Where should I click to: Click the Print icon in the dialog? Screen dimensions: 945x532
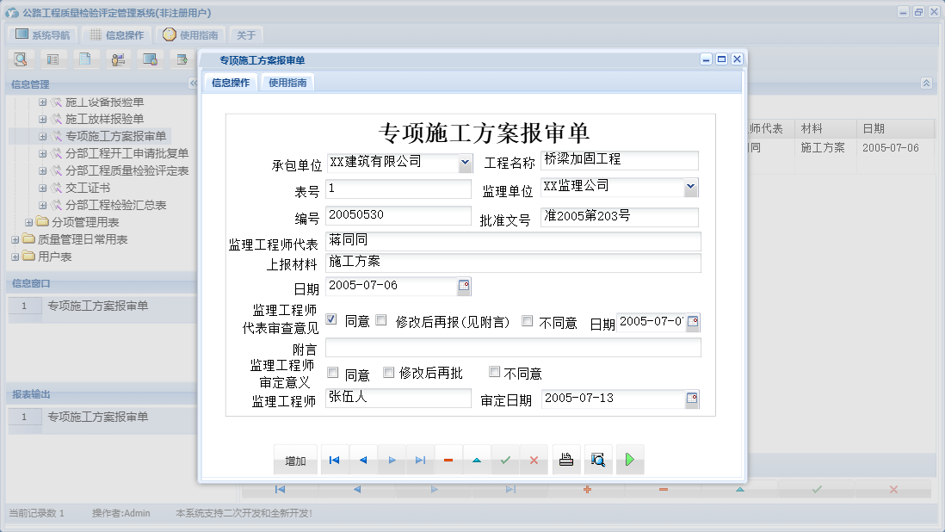[x=566, y=459]
